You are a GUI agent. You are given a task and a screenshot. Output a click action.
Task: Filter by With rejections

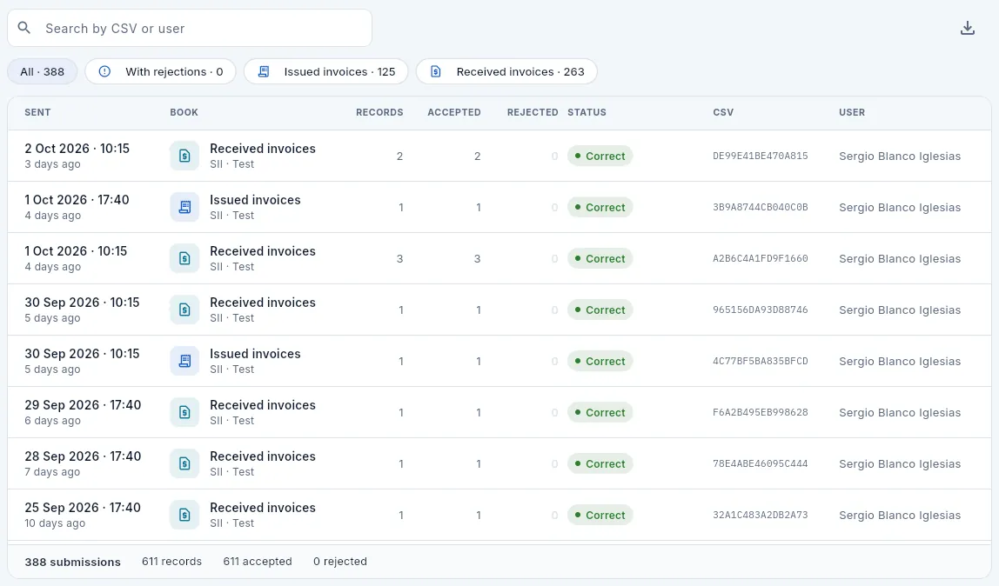pyautogui.click(x=160, y=72)
